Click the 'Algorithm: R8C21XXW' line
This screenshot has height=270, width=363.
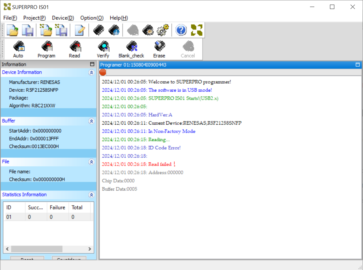pyautogui.click(x=32, y=106)
